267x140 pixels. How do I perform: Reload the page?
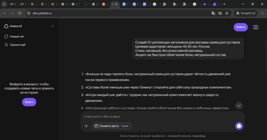coord(20,13)
